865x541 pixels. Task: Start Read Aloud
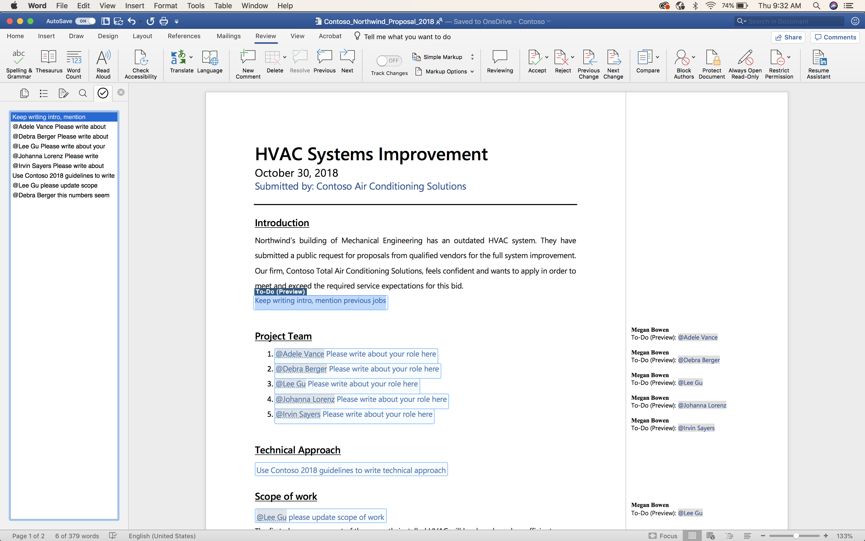point(103,64)
